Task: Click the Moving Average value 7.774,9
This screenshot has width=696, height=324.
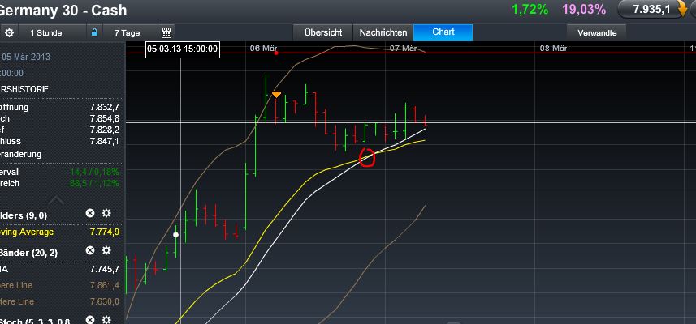Action: click(104, 232)
